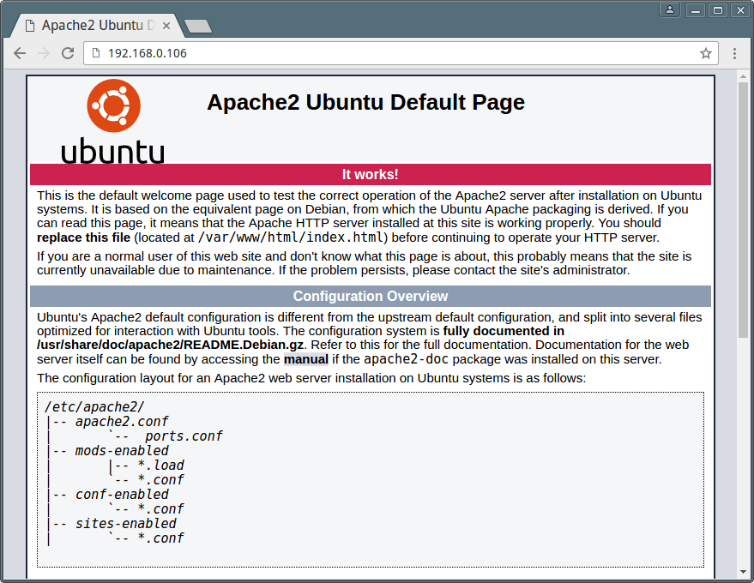Maximize the browser window
This screenshot has width=754, height=583.
tap(717, 10)
